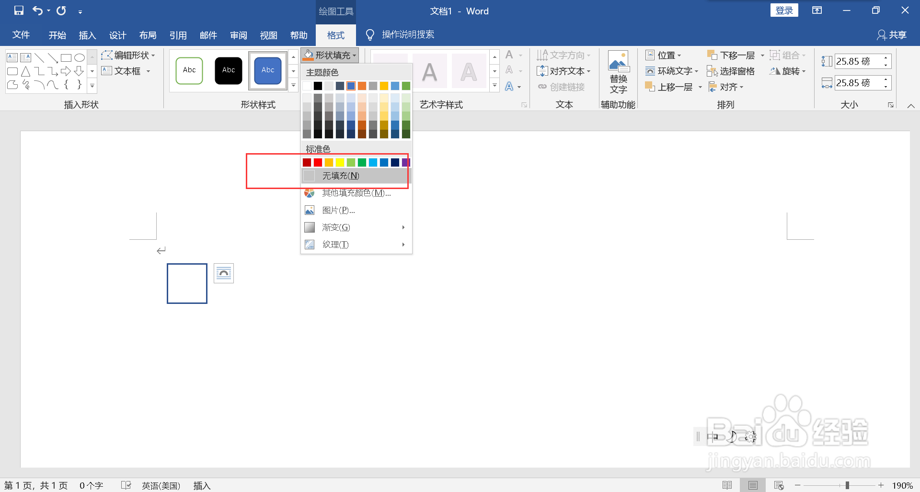Open the Position dropdown
The height and width of the screenshot is (492, 920).
pyautogui.click(x=663, y=56)
